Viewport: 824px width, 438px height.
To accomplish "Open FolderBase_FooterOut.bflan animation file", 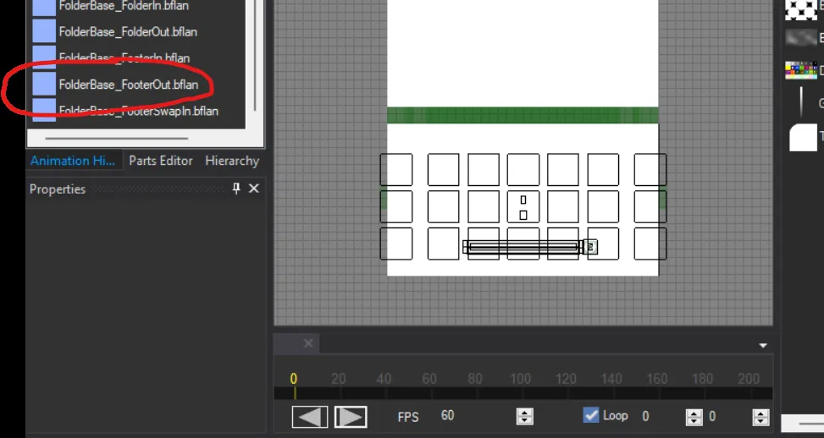I will click(128, 85).
